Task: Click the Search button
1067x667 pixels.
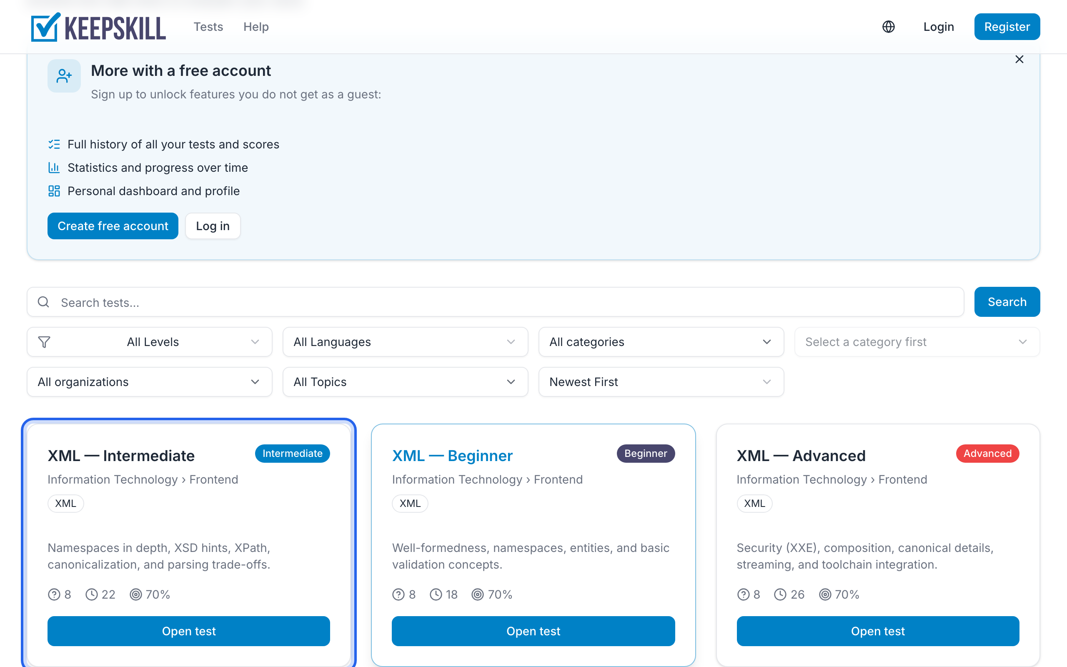Action: [1007, 302]
